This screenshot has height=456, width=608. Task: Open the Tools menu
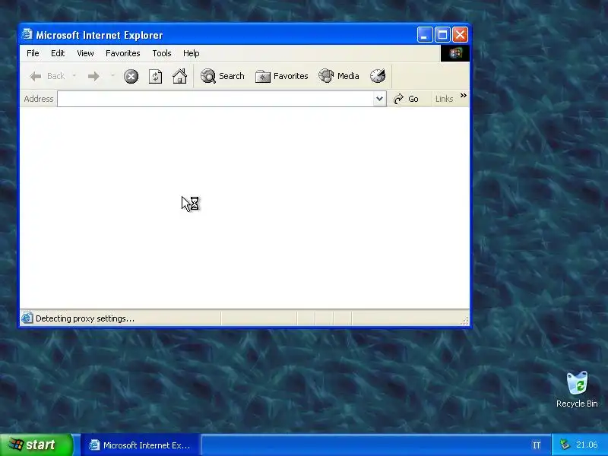[x=162, y=53]
